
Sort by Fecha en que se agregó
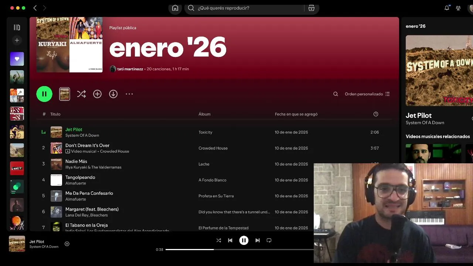(296, 114)
